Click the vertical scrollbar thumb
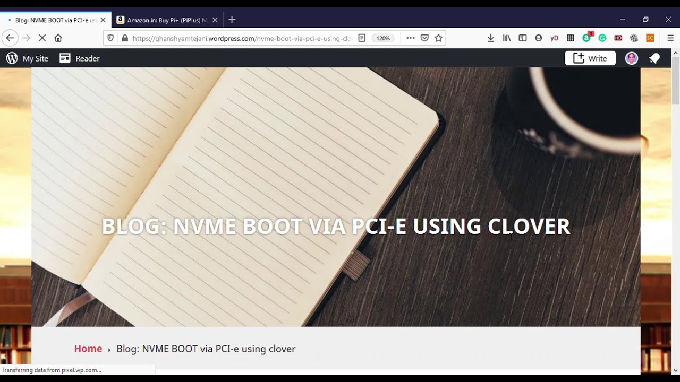This screenshot has height=382, width=680. click(676, 81)
